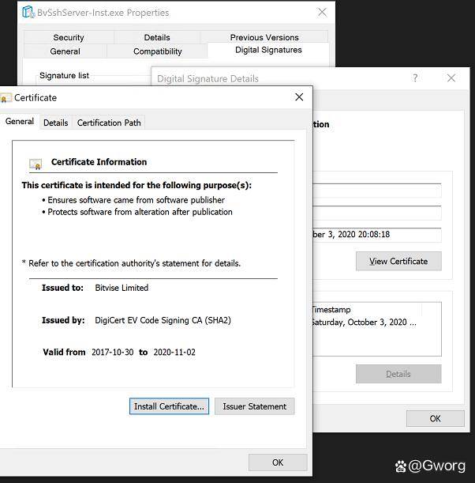Click the signing time date field
Viewport: 475px width, 483px height.
(x=374, y=235)
